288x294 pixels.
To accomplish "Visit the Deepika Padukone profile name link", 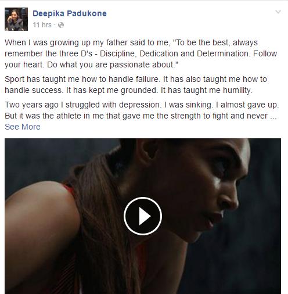I will point(70,13).
